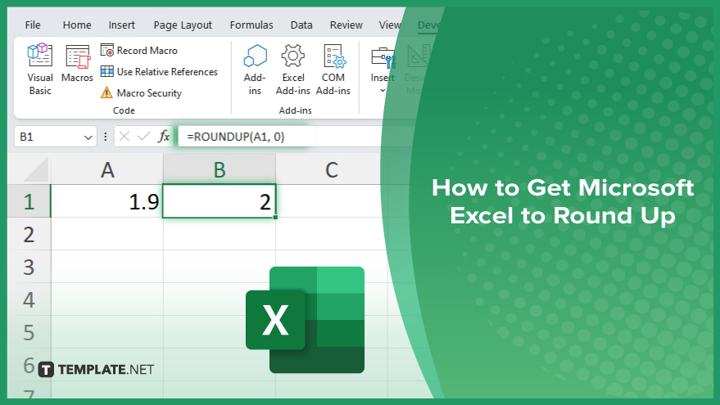
Task: Click the formula bar with ROUNDUP formula
Action: 280,137
